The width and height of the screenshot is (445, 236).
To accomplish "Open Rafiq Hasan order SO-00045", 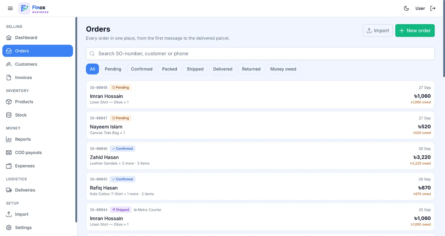I will click(x=260, y=186).
